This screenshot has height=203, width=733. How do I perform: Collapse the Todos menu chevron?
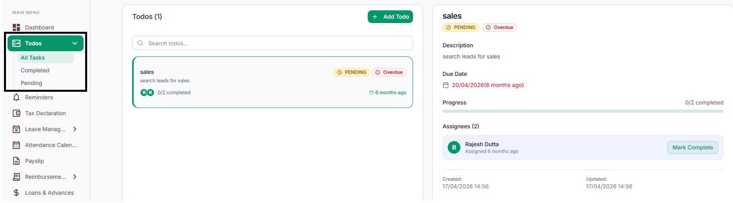pos(75,43)
